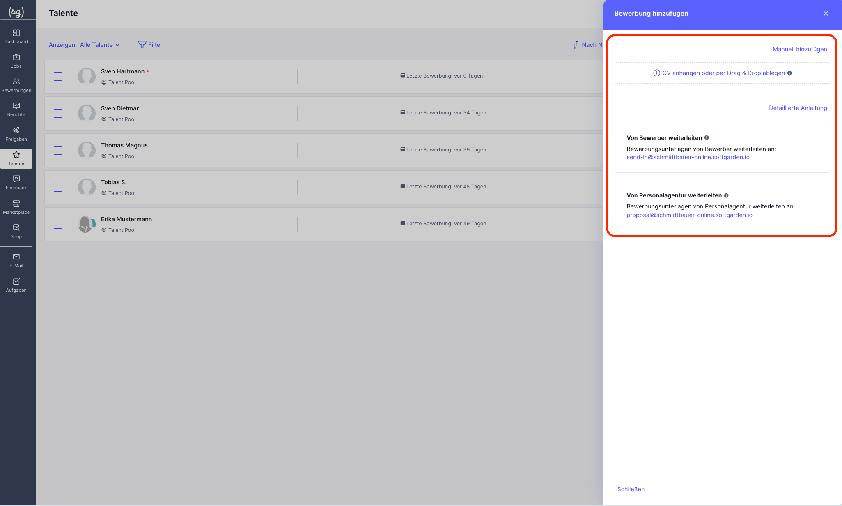Open the Feedback section

pyautogui.click(x=16, y=183)
